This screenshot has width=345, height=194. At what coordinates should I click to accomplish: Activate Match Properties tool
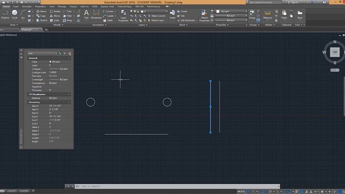click(x=204, y=16)
